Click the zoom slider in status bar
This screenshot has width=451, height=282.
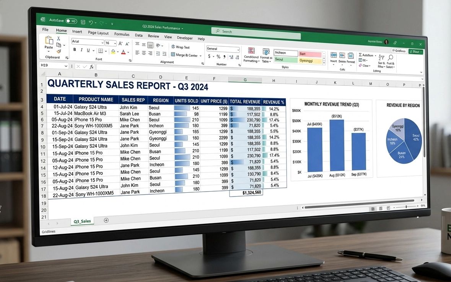(x=406, y=207)
